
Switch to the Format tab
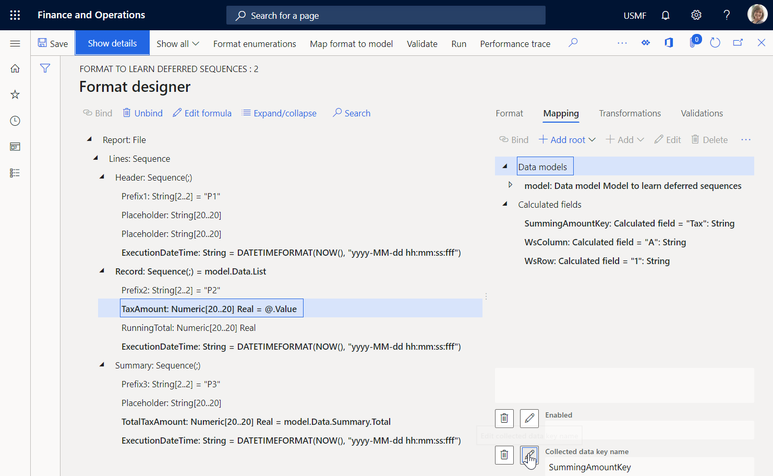click(509, 113)
